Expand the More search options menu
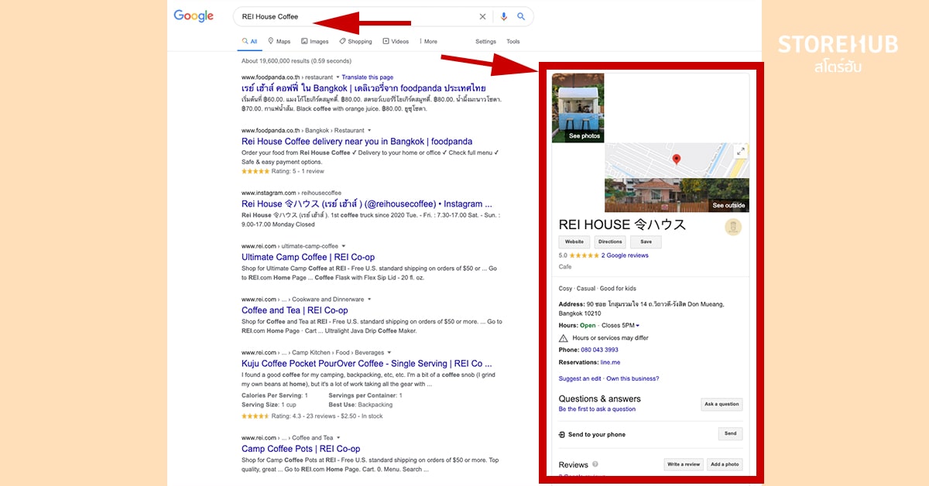 coord(428,42)
